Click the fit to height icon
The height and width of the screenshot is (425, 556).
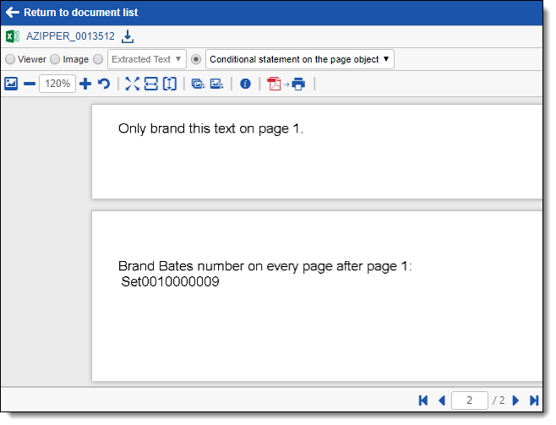pos(170,84)
